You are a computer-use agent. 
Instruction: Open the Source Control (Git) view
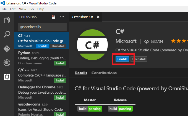click(x=7, y=49)
